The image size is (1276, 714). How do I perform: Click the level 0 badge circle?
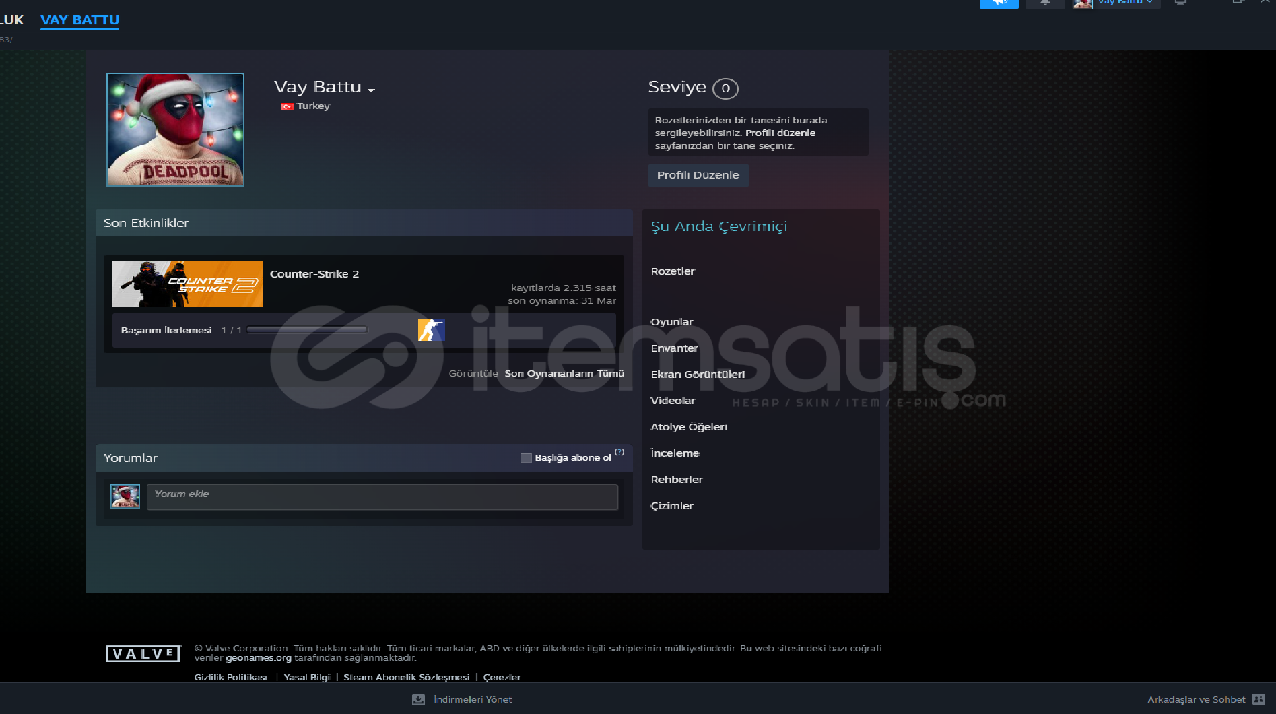coord(725,88)
